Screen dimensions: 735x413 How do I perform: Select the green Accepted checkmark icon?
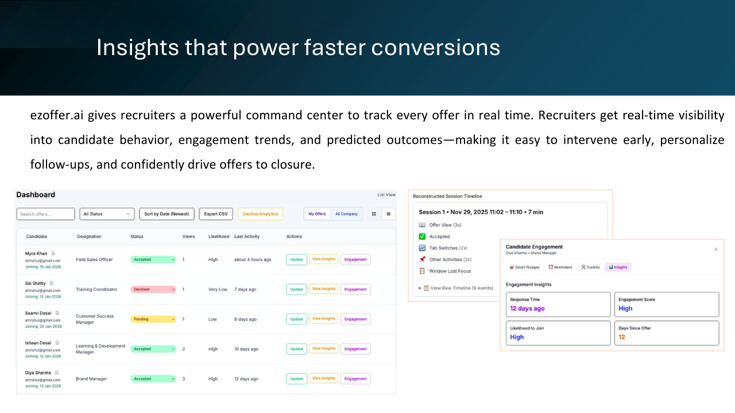422,236
